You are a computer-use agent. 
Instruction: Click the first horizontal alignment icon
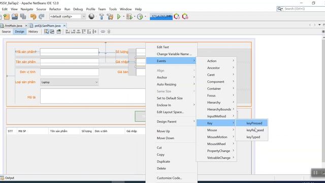tap(68, 32)
